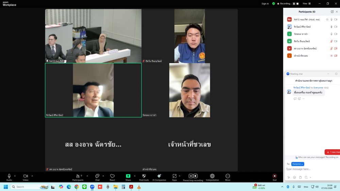340x191 pixels.
Task: Open chat text formatting tool
Action: pos(289,177)
